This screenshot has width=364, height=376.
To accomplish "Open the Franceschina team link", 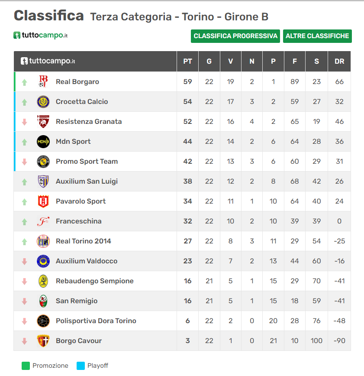I will pos(78,221).
